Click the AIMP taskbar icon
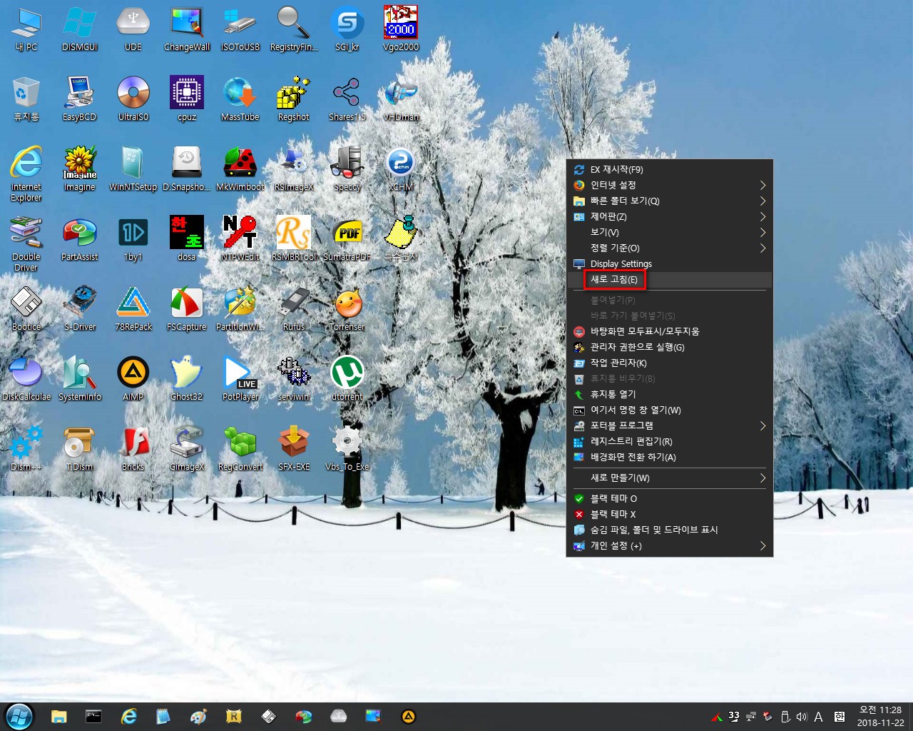This screenshot has height=731, width=913. (408, 716)
